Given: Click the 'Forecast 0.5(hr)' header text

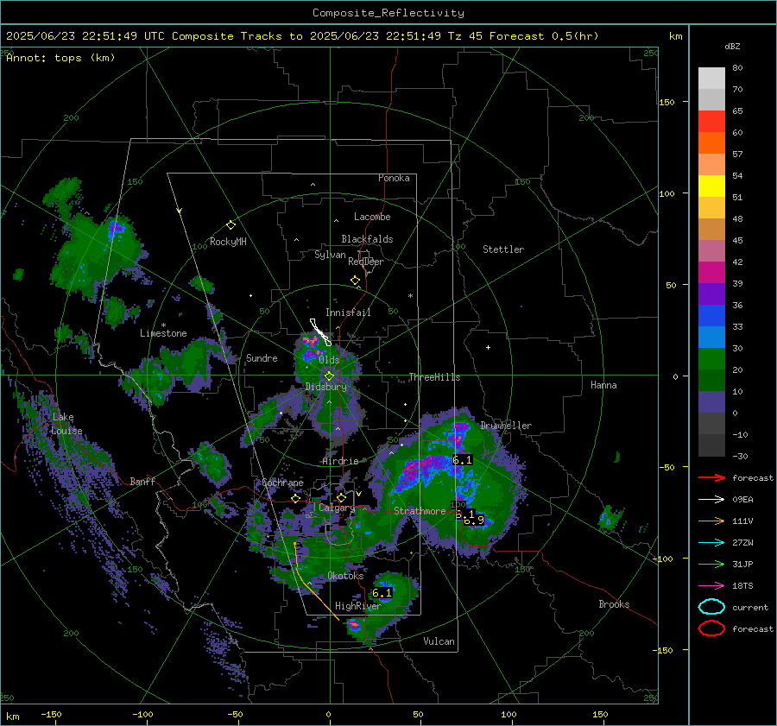Looking at the screenshot, I should (544, 36).
